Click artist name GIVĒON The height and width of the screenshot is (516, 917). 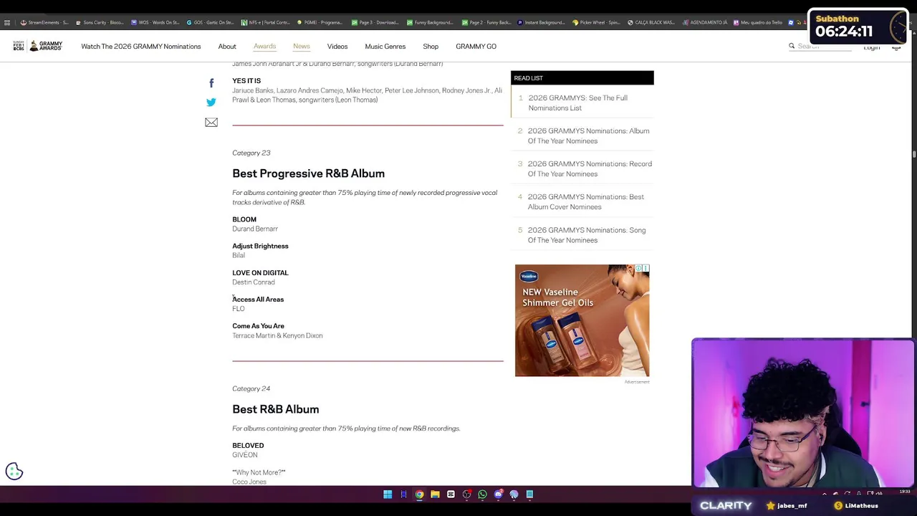pos(244,454)
